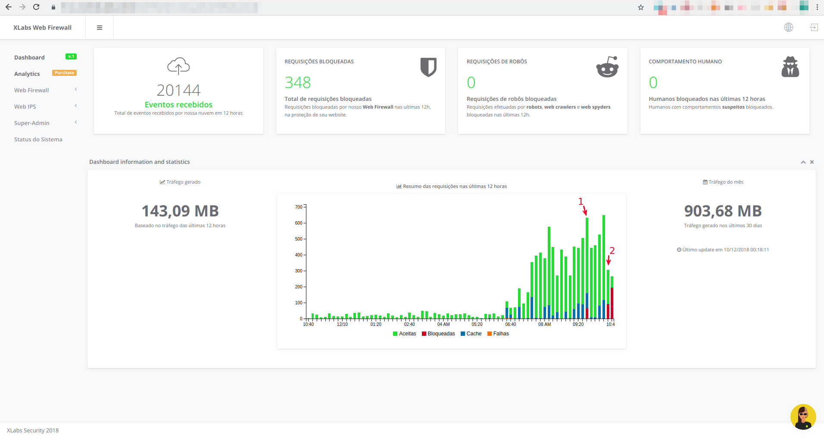
Task: Toggle the Bloqueadas red legend swatch
Action: point(424,334)
